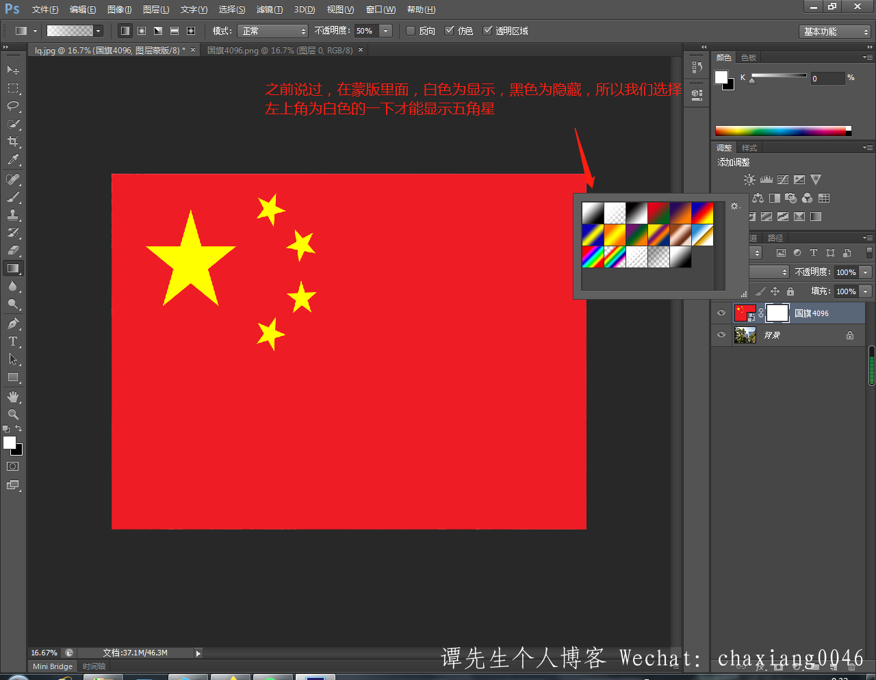Select the Hand tool
This screenshot has height=680, width=876.
[12, 397]
